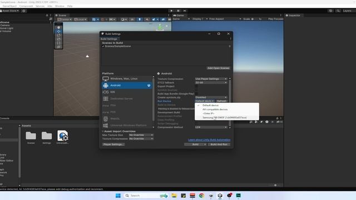Click Refresh beside Run Device
This screenshot has height=200, width=356.
tap(221, 101)
